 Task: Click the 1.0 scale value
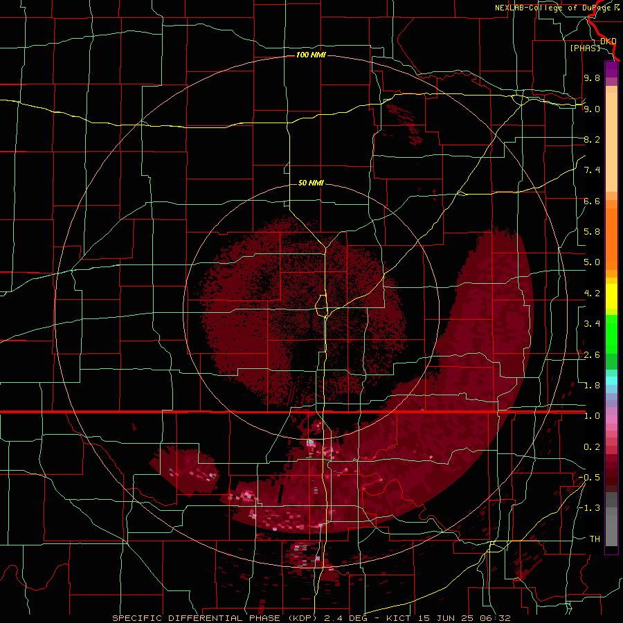pyautogui.click(x=592, y=416)
